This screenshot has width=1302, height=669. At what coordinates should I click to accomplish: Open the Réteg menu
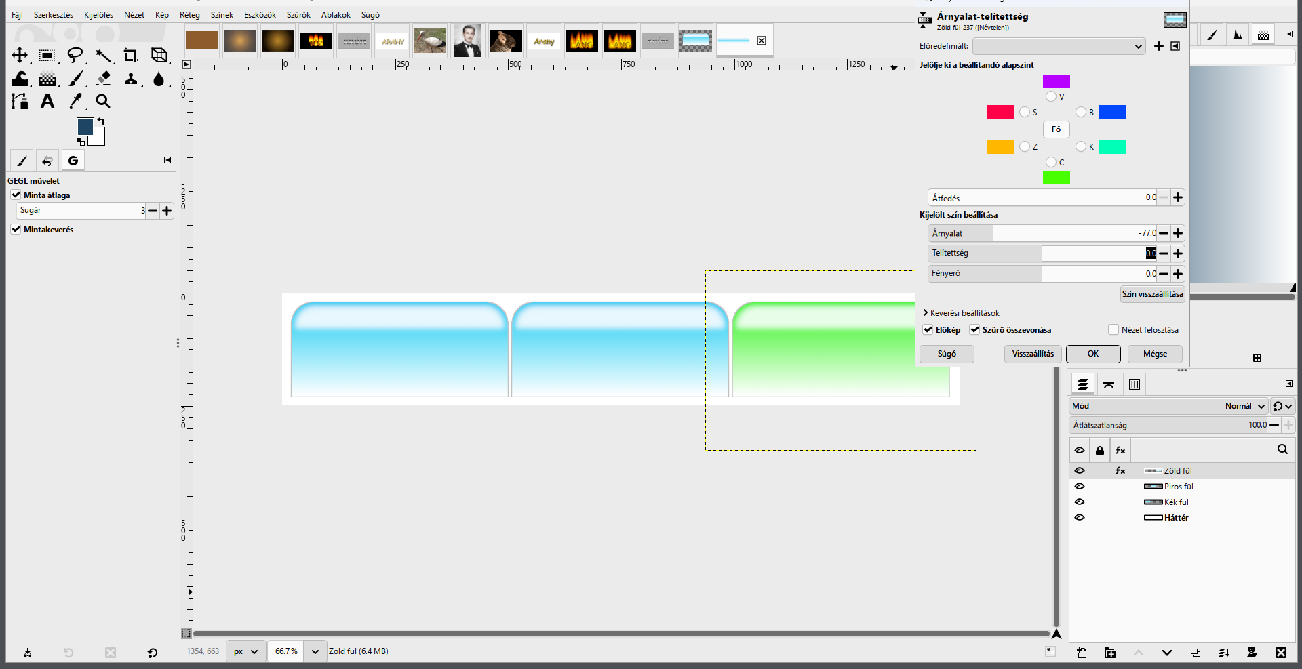(190, 15)
